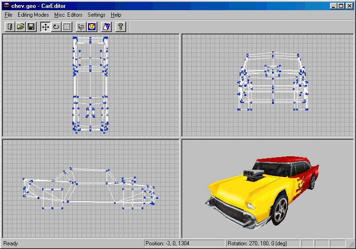Minimize the CarEditor window
The image size is (356, 249).
(x=333, y=6)
